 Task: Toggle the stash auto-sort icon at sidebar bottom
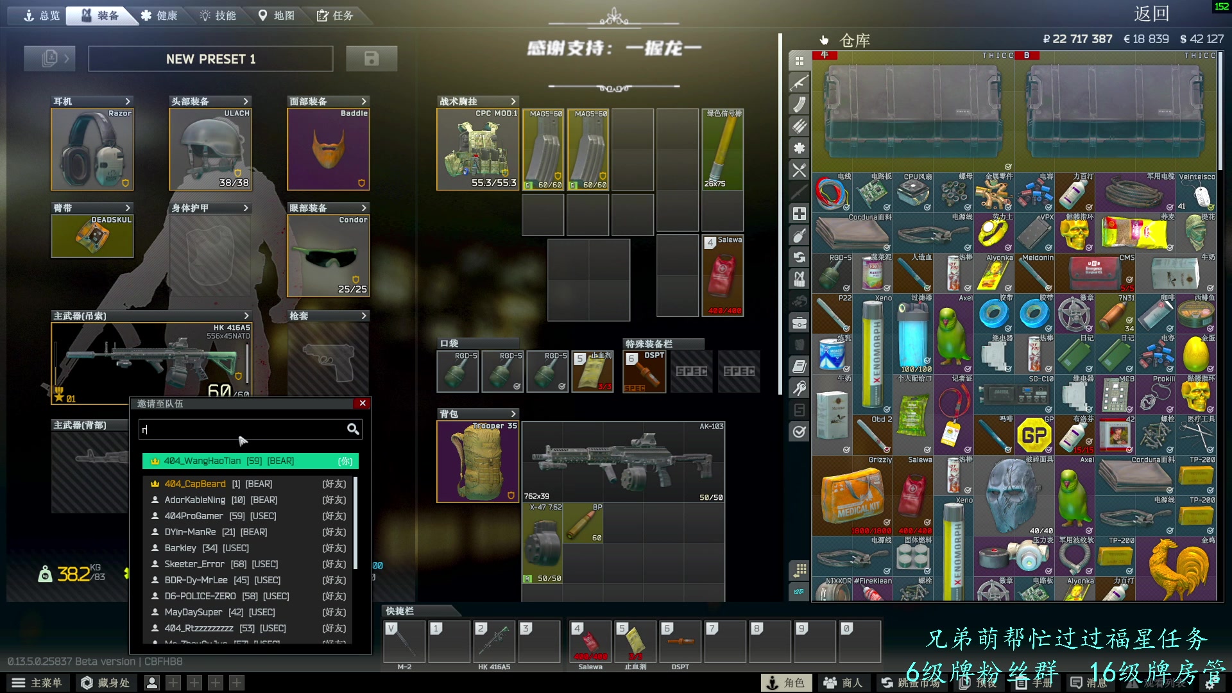pyautogui.click(x=799, y=592)
